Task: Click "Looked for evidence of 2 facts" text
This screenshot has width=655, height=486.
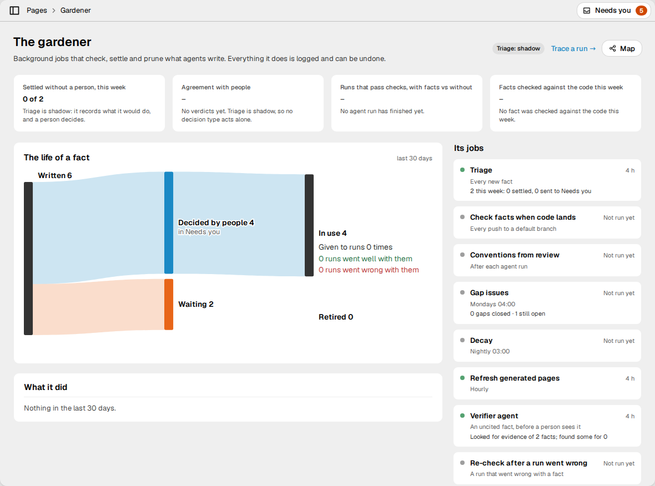Action: [538, 437]
